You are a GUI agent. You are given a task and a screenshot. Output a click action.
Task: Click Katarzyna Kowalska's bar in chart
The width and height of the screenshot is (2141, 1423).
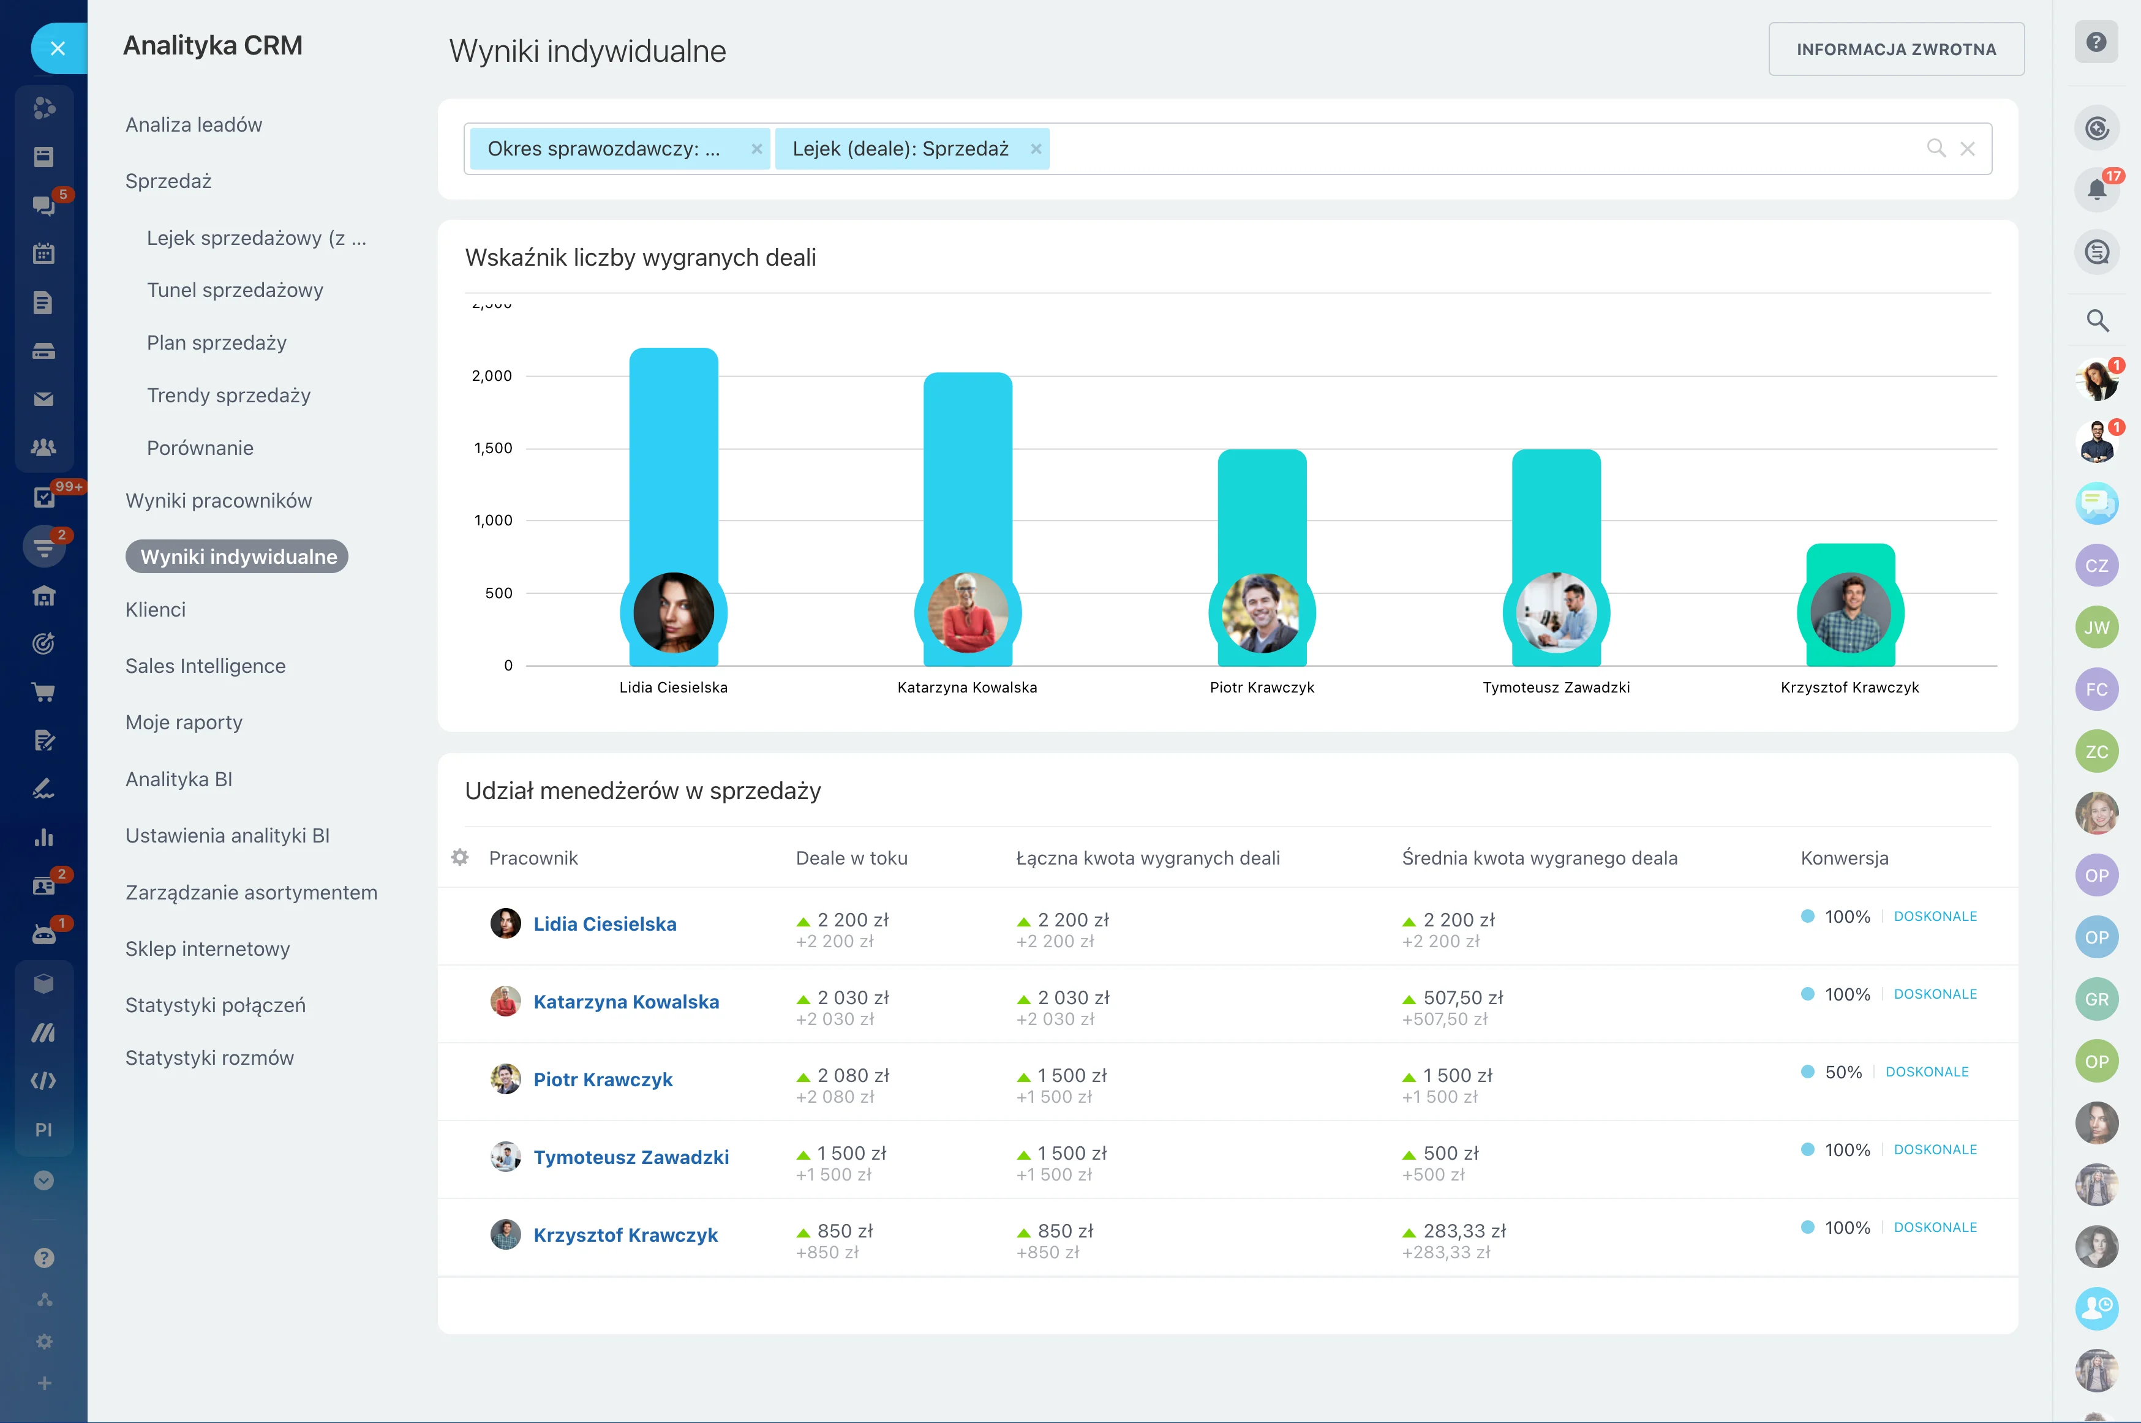[x=968, y=472]
